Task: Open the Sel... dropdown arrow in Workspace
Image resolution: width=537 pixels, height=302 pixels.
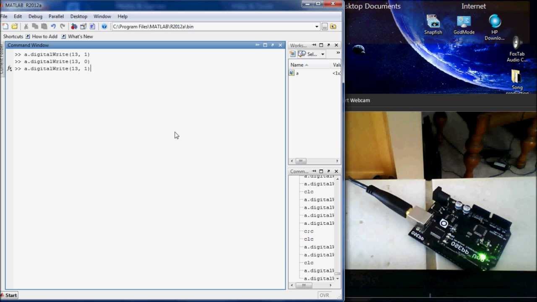Action: click(x=323, y=54)
